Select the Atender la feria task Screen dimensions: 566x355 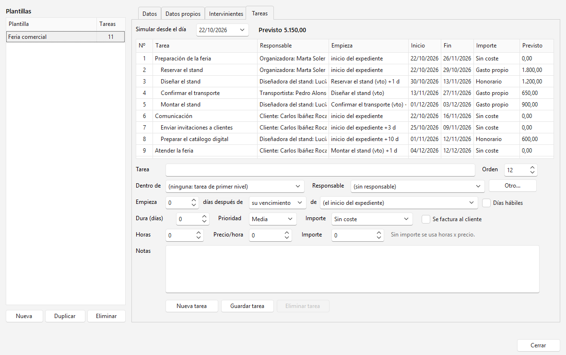point(345,151)
